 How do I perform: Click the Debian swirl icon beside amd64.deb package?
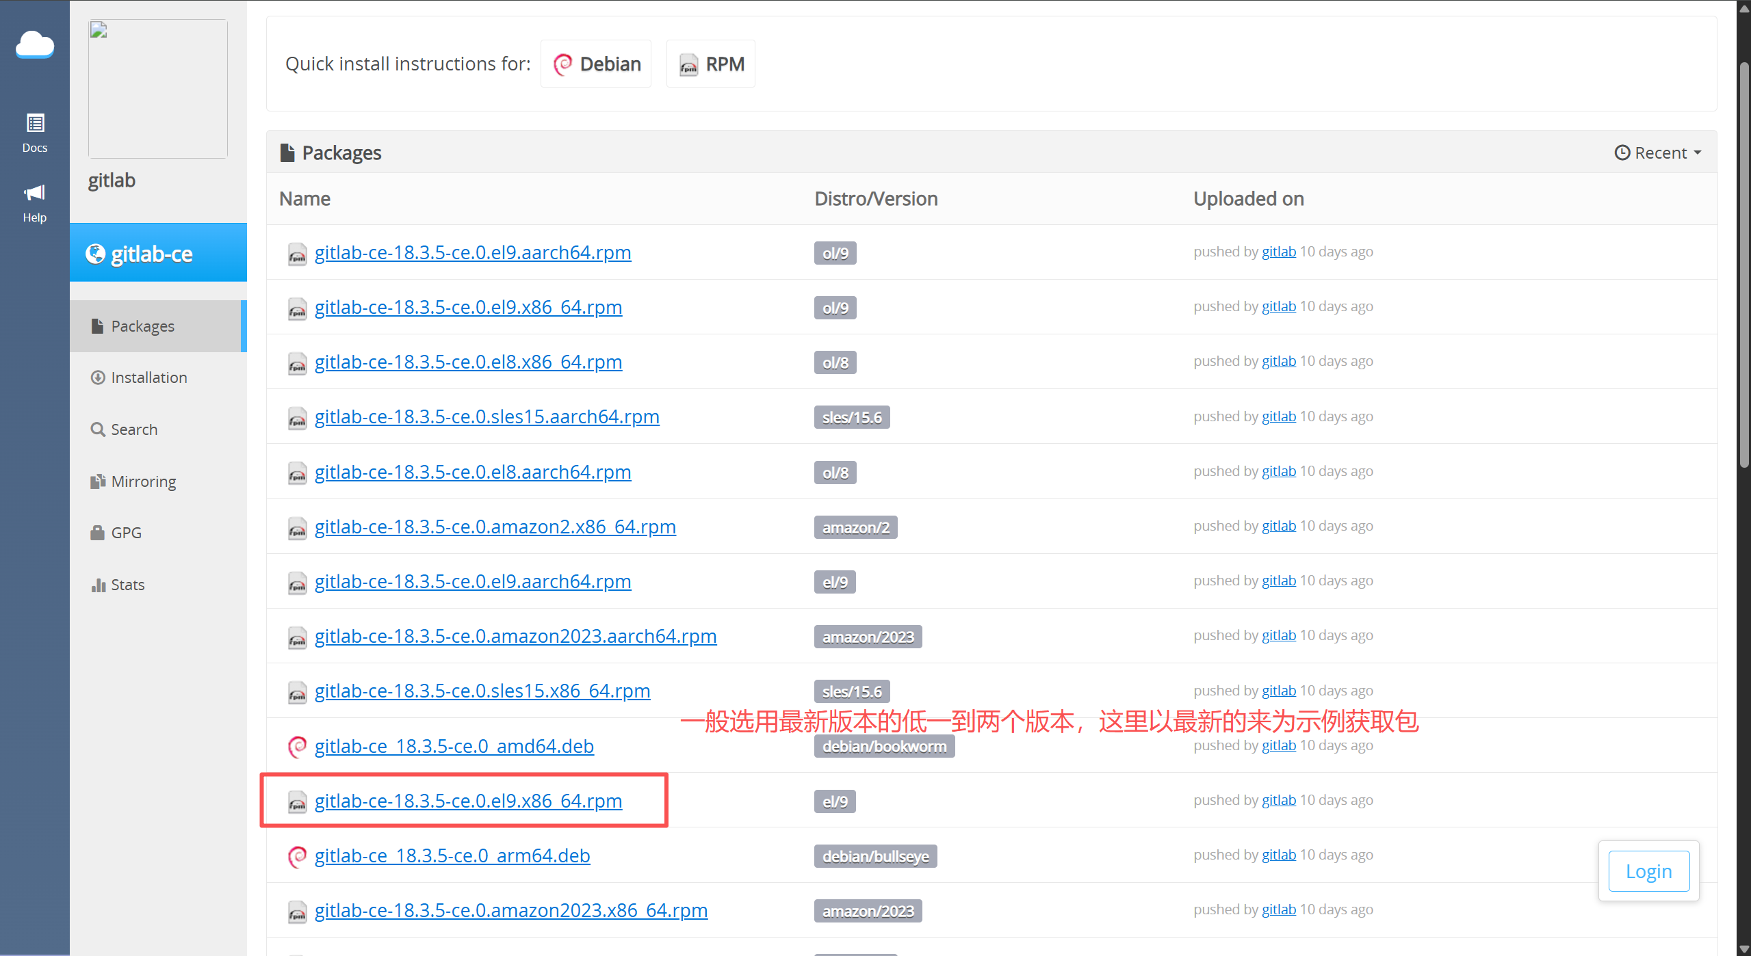pyautogui.click(x=297, y=746)
